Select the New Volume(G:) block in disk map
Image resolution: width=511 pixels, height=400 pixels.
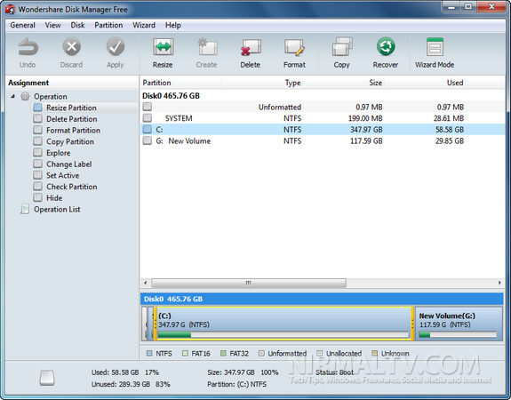click(459, 324)
